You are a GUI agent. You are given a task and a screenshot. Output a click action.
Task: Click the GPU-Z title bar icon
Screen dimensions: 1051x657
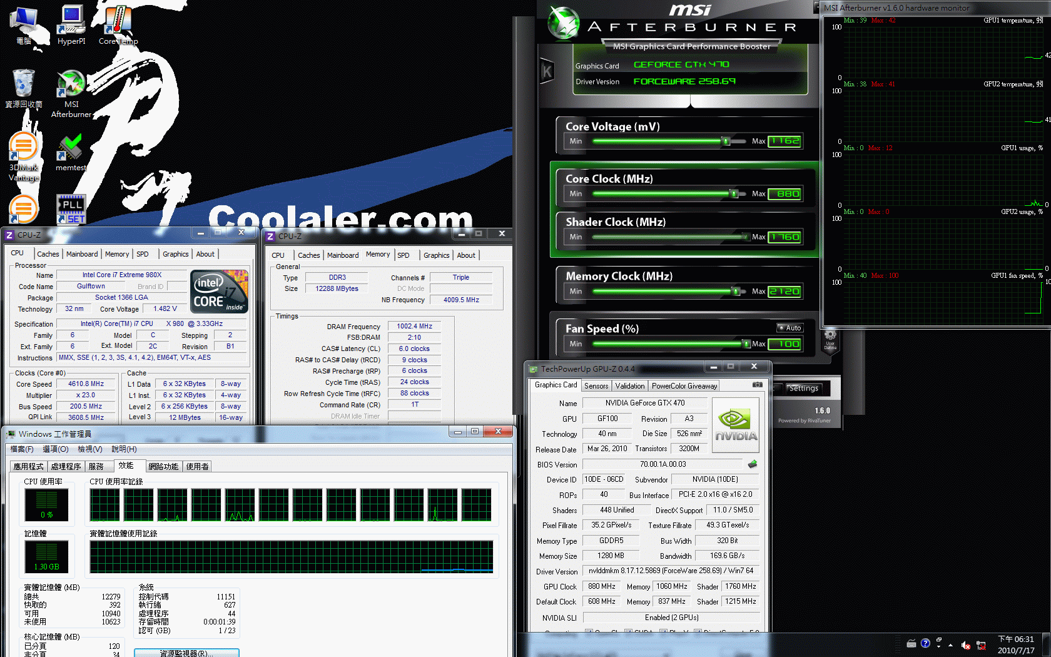pos(533,369)
